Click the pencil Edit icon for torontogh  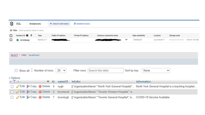(x=18, y=97)
